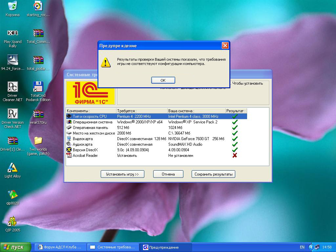Select the Acrobat Reader row text
The height and width of the screenshot is (252, 336).
85,155
